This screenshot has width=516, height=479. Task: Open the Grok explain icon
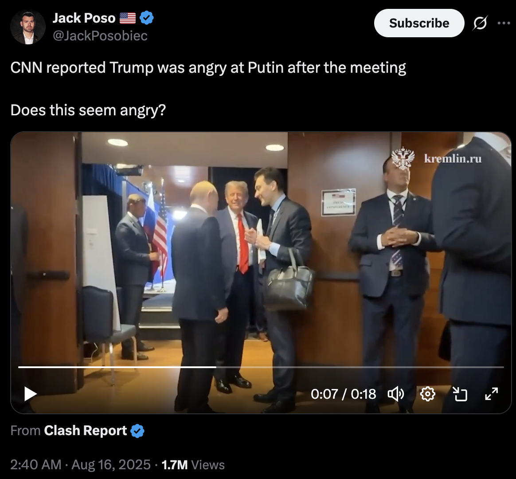click(x=480, y=23)
